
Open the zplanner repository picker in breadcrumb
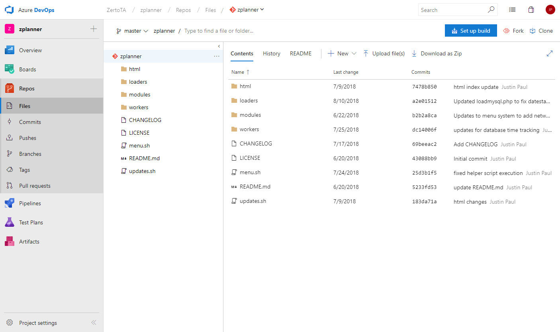[247, 10]
